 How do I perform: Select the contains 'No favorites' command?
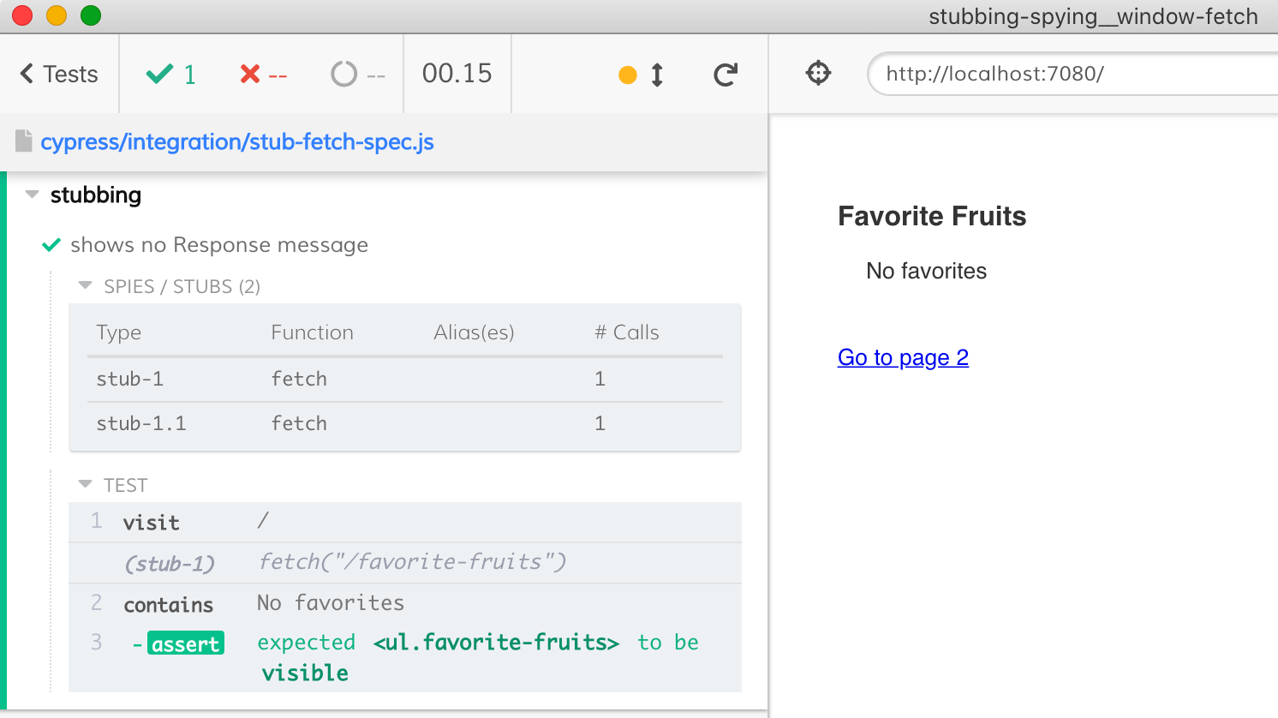(x=404, y=604)
